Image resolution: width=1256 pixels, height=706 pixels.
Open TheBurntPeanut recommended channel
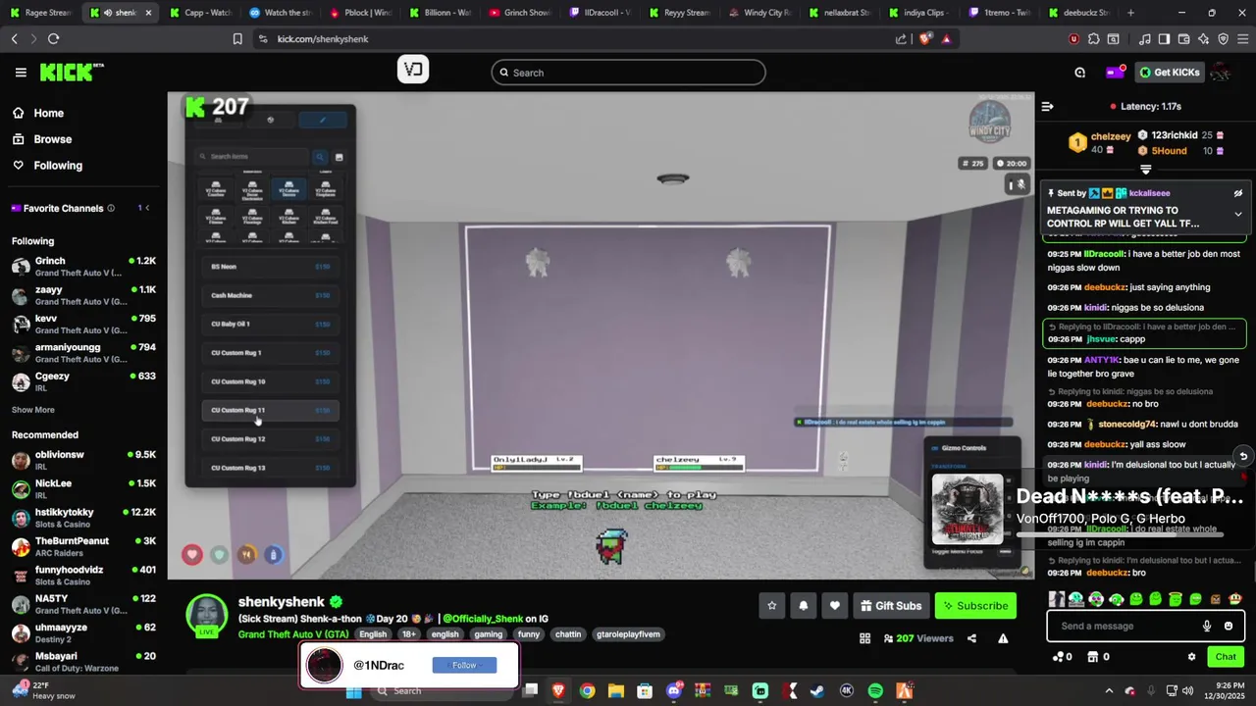tap(83, 546)
